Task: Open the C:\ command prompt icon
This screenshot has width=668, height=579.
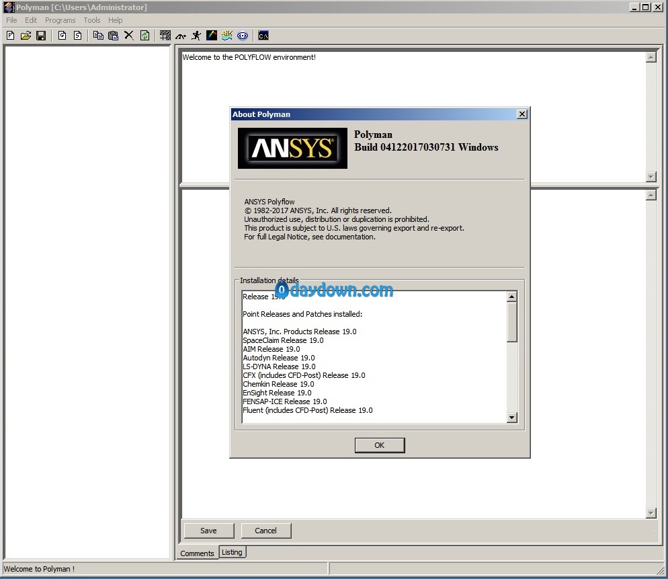Action: coord(263,36)
